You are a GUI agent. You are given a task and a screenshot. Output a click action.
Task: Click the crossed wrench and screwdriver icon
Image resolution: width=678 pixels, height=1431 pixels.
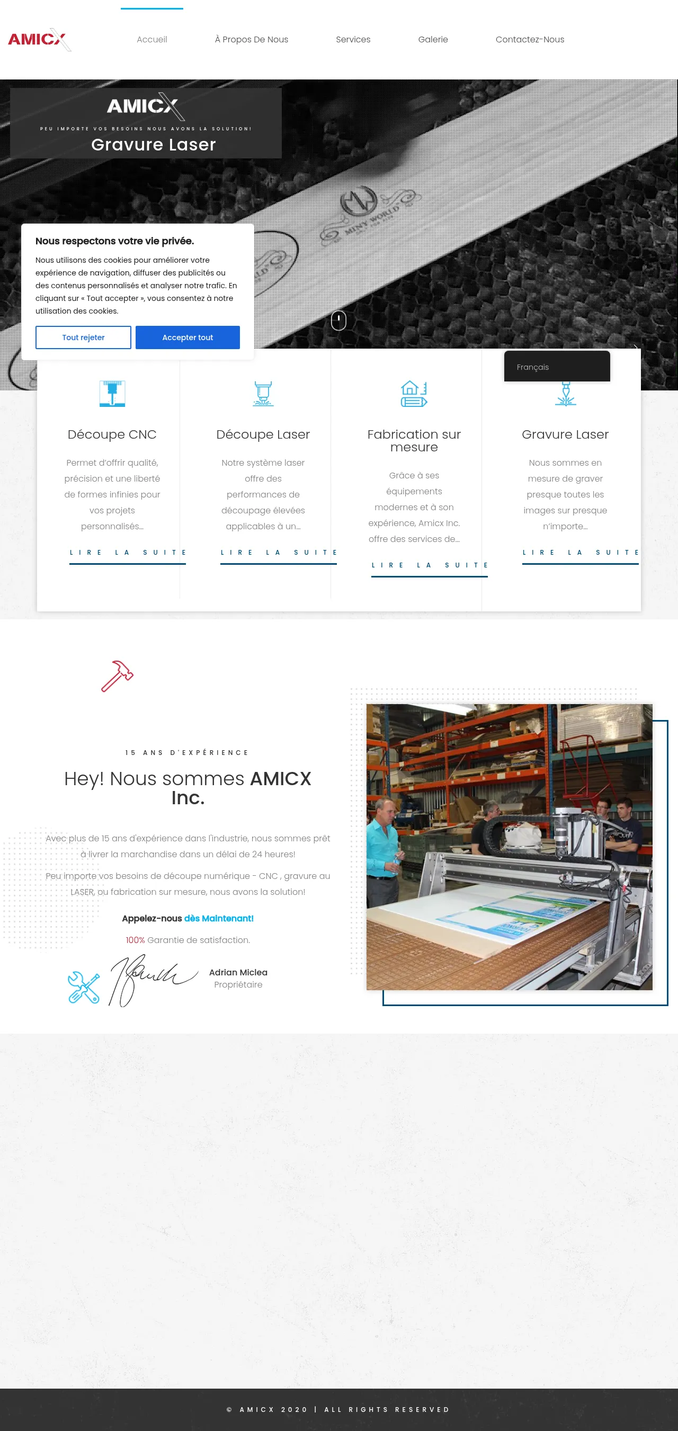(x=84, y=988)
